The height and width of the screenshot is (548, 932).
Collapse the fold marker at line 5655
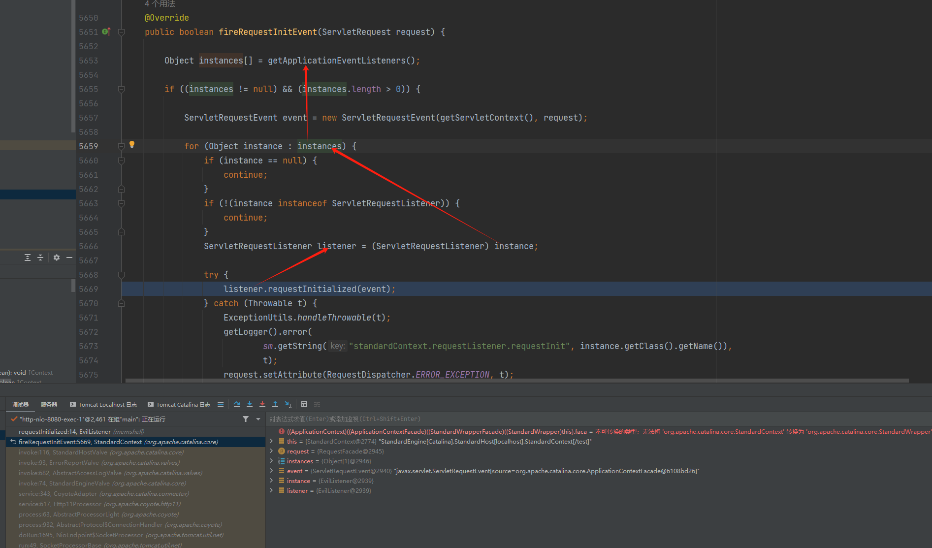(x=121, y=89)
